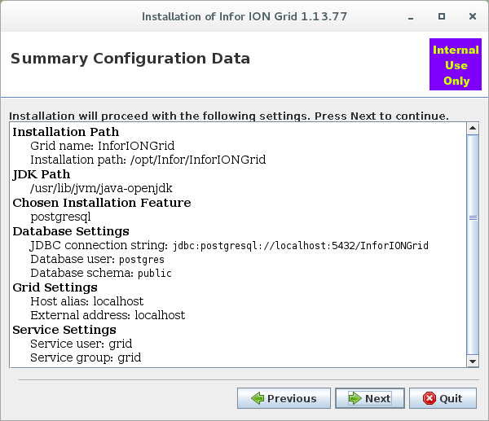This screenshot has height=421, width=489.
Task: Click the scrollbar down arrow in summary
Action: click(472, 360)
